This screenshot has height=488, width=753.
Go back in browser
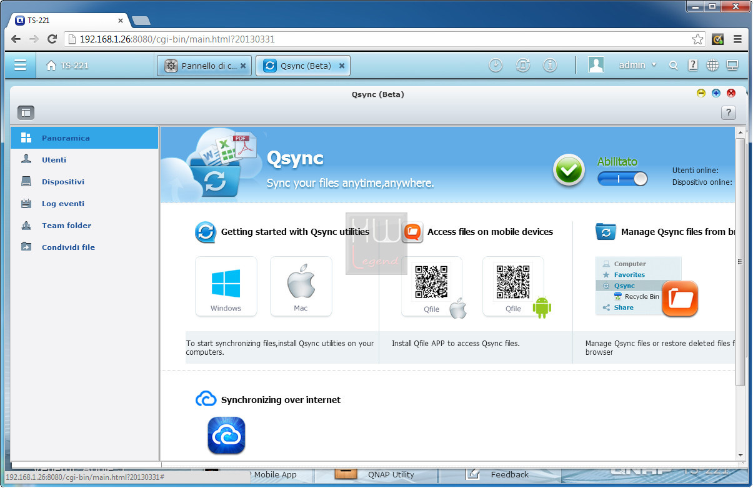(x=16, y=39)
